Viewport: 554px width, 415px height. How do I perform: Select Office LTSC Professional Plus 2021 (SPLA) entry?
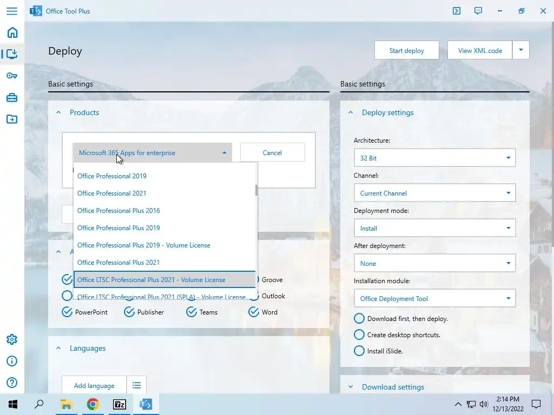[x=164, y=294]
